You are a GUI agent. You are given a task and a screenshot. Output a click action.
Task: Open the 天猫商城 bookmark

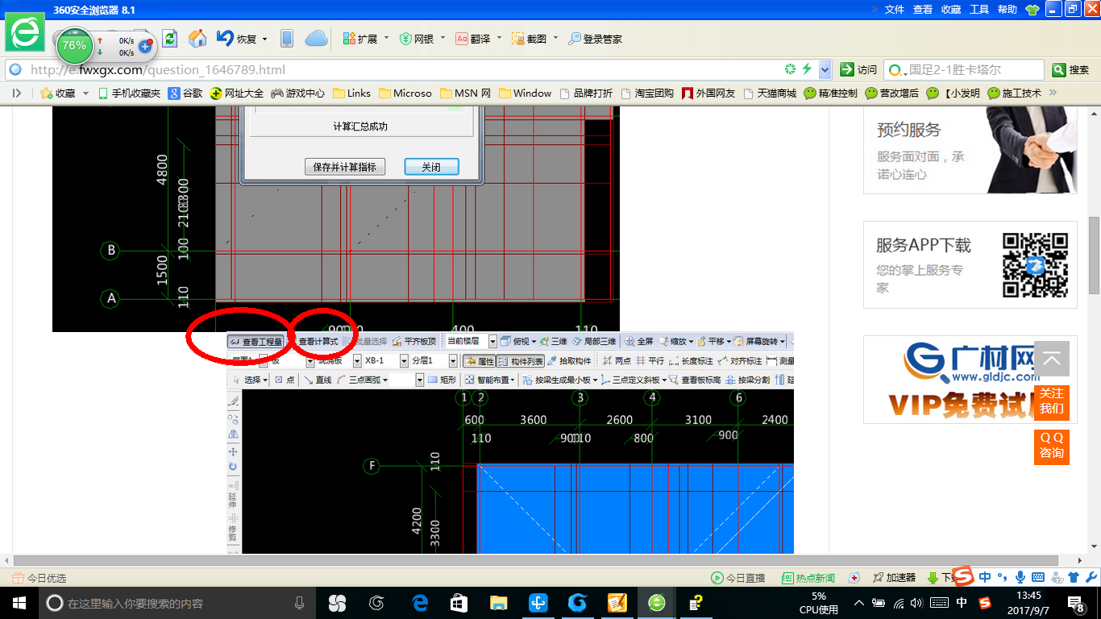click(x=770, y=93)
